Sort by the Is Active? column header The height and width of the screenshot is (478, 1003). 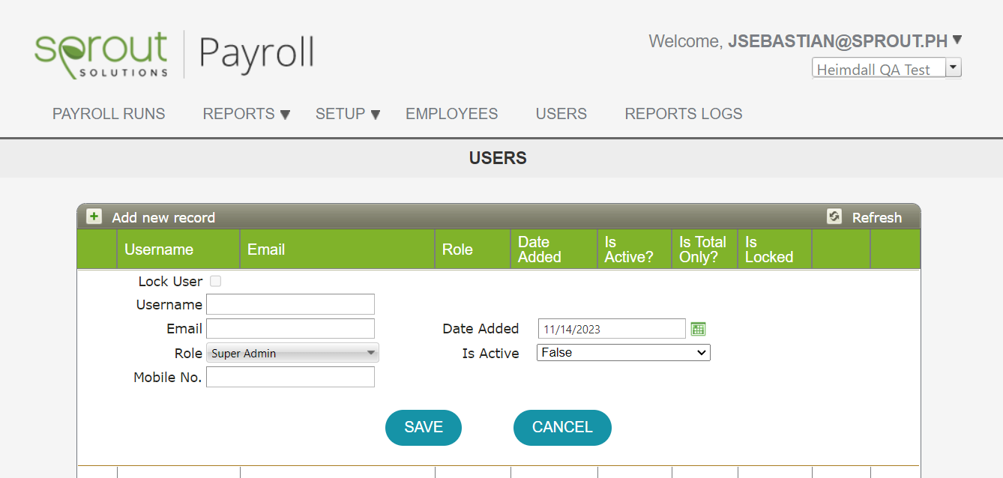point(629,249)
